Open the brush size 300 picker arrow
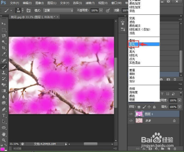 click(22, 10)
